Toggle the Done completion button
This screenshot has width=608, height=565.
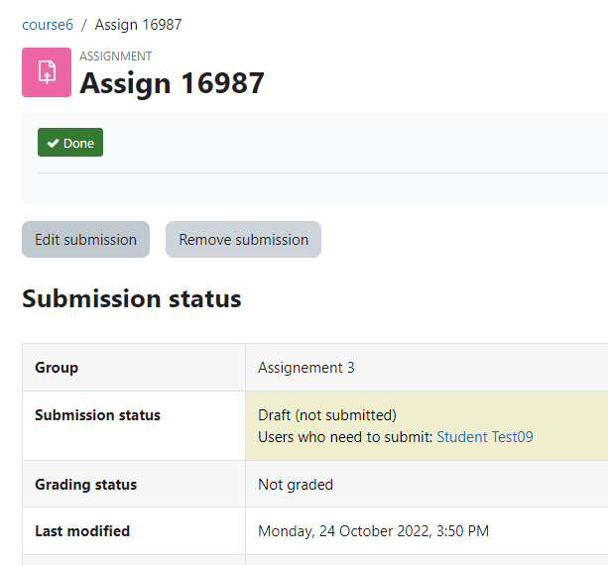(70, 143)
